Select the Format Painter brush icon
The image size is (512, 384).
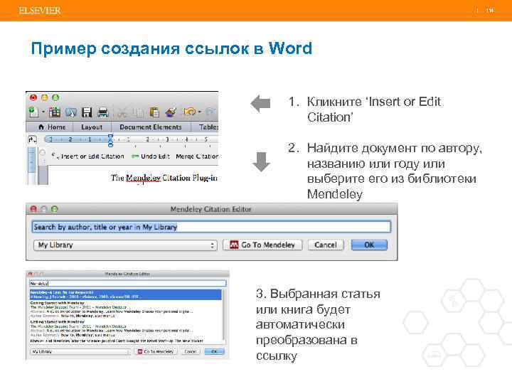[x=171, y=112]
